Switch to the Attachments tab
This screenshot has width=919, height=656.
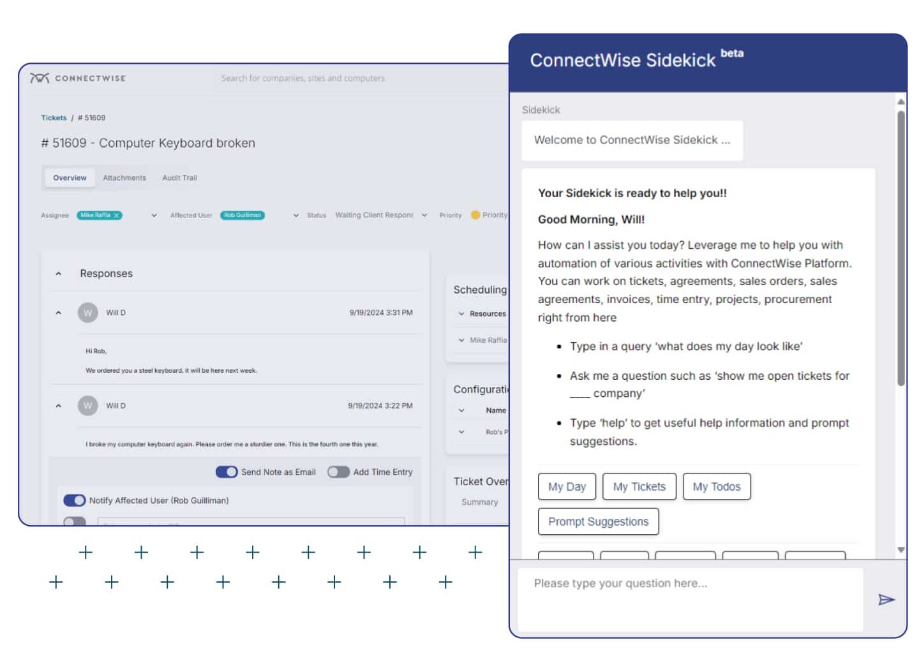(124, 178)
